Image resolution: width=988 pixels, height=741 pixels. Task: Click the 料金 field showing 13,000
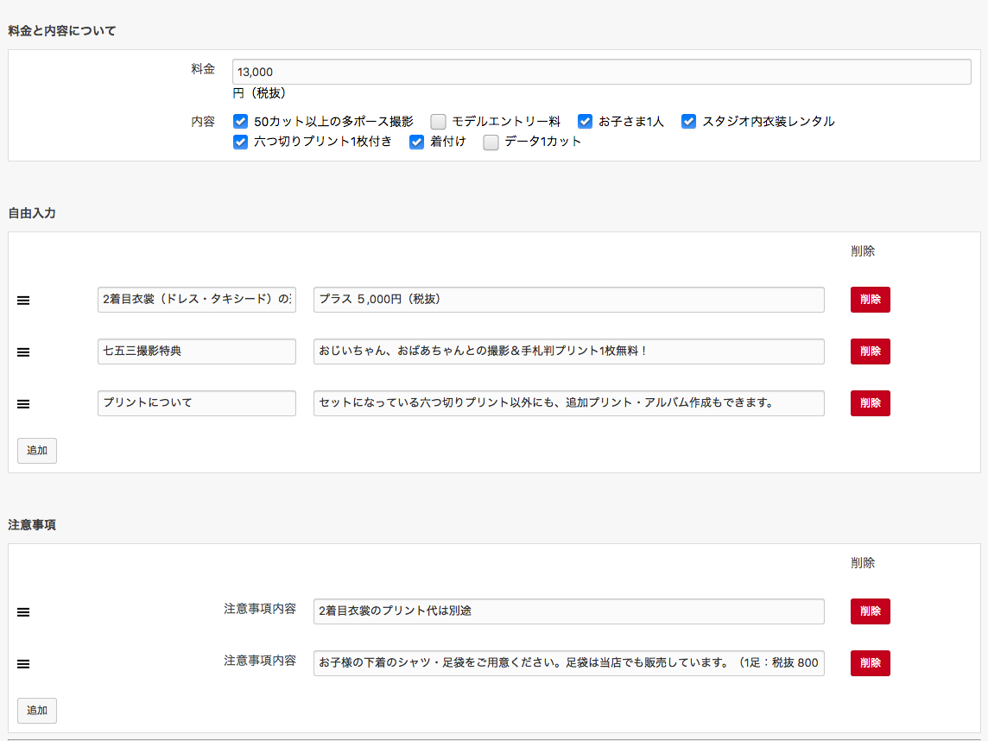[x=601, y=73]
